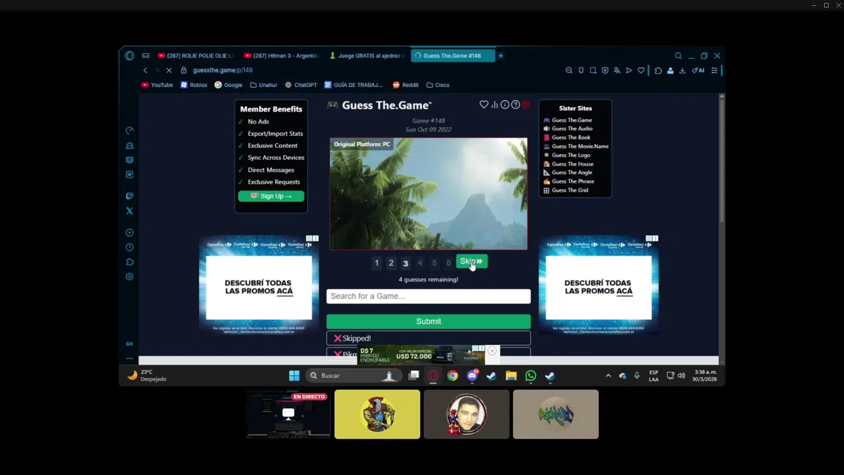The image size is (844, 475).
Task: Click the translate page icon in address bar
Action: coord(617,71)
